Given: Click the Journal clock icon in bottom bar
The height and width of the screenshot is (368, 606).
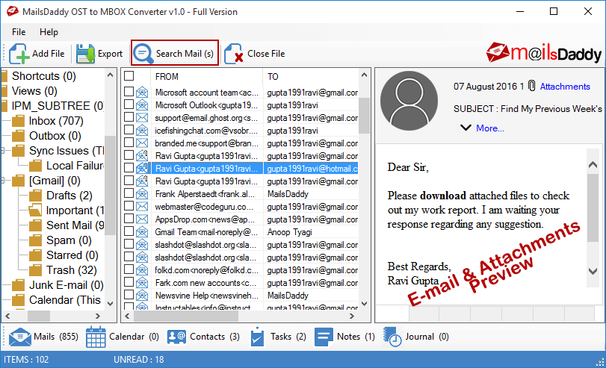Looking at the screenshot, I should pos(392,337).
